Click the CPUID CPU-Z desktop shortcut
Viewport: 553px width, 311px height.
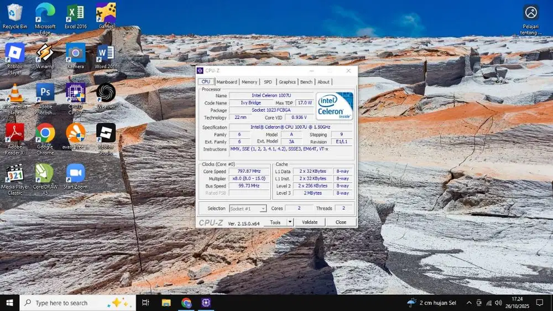click(x=75, y=94)
